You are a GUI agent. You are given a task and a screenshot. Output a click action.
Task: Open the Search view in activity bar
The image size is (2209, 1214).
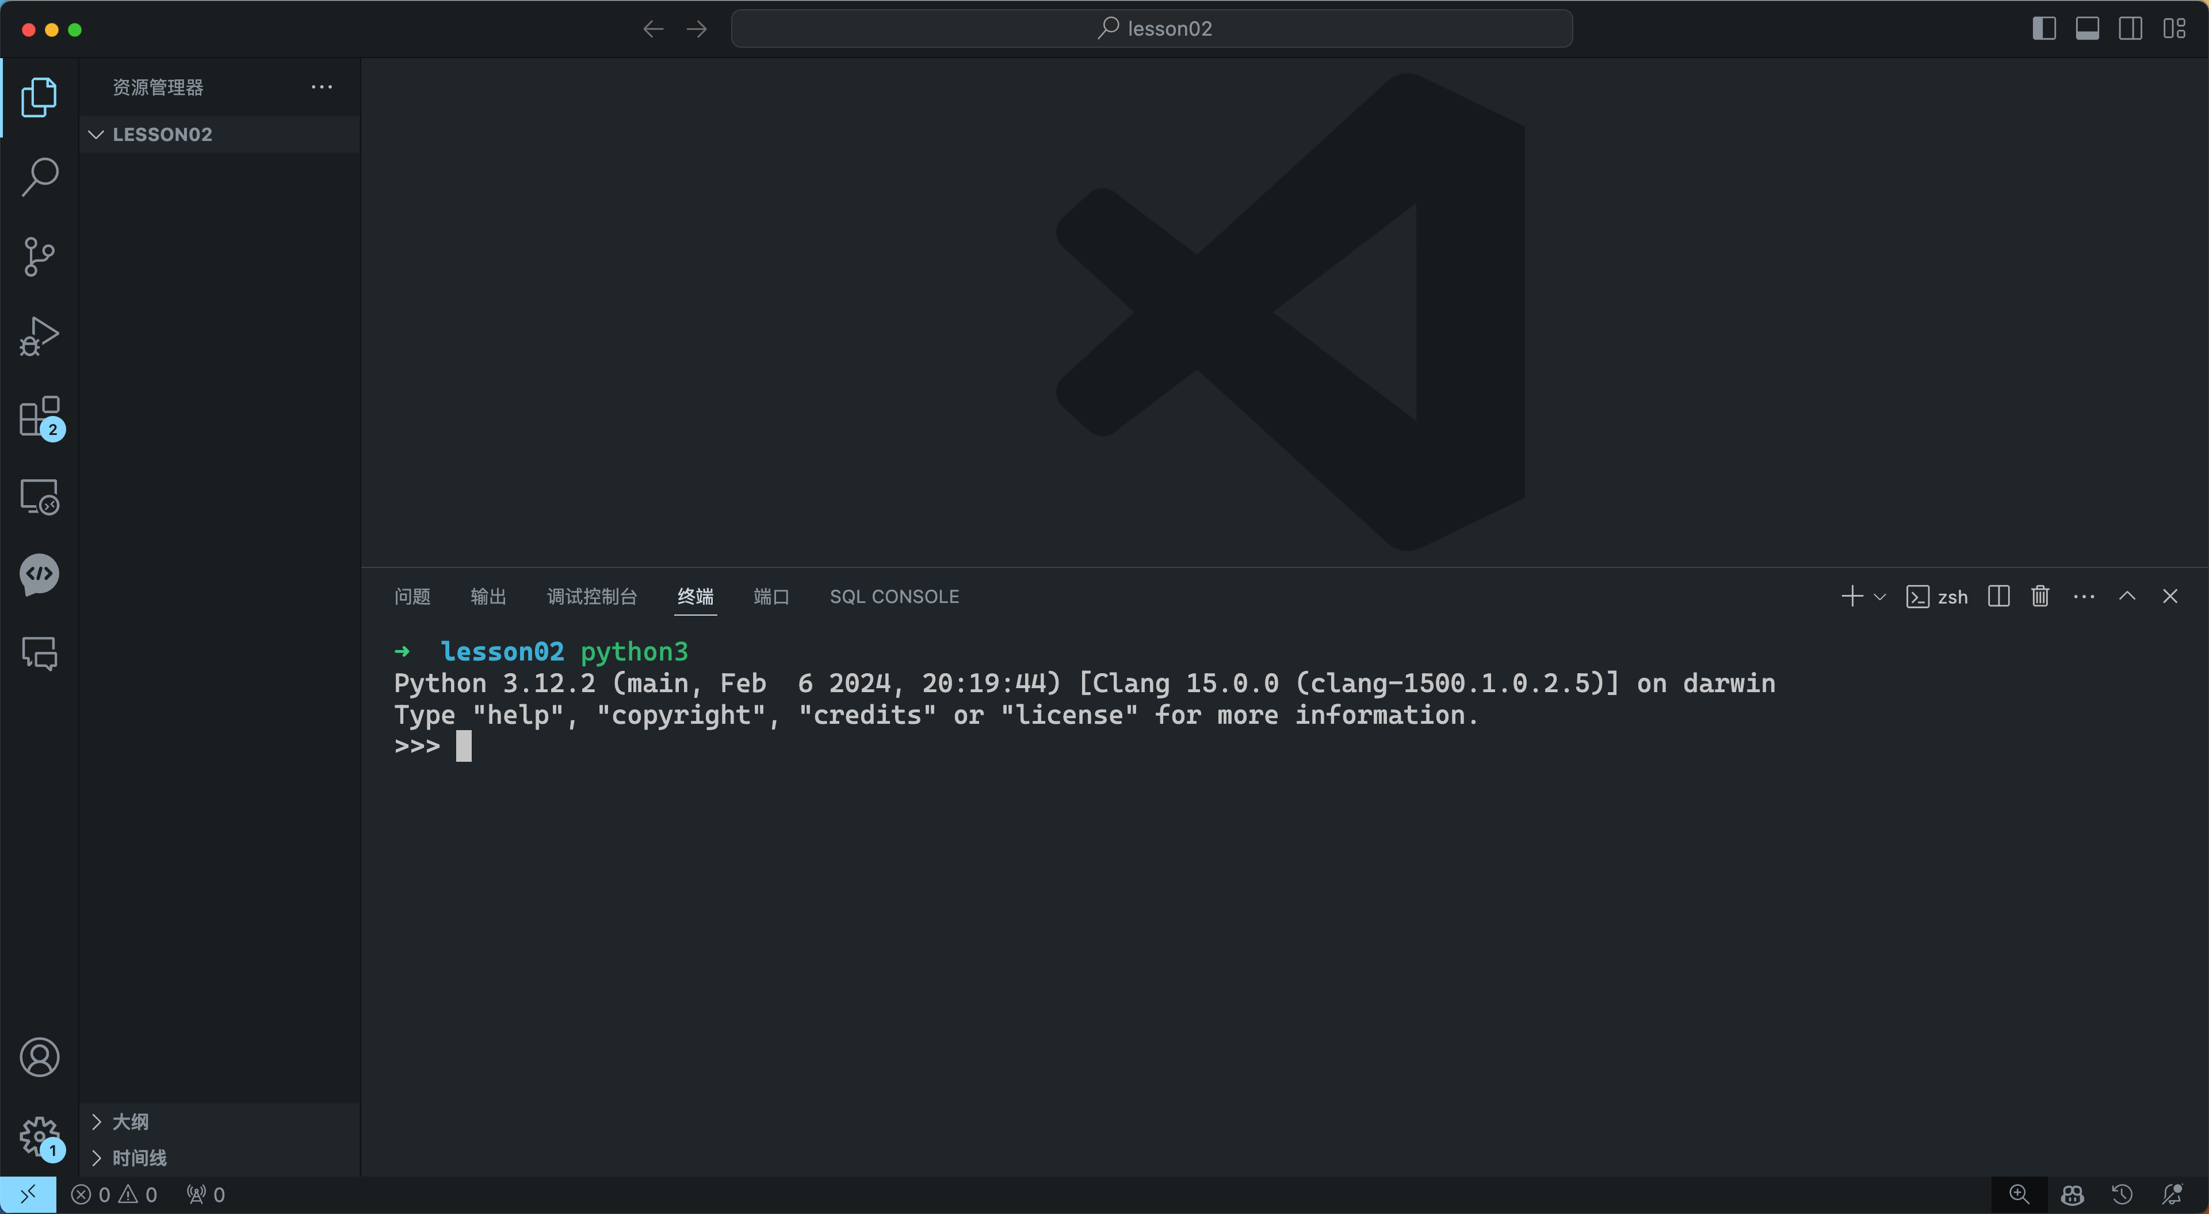[x=40, y=177]
